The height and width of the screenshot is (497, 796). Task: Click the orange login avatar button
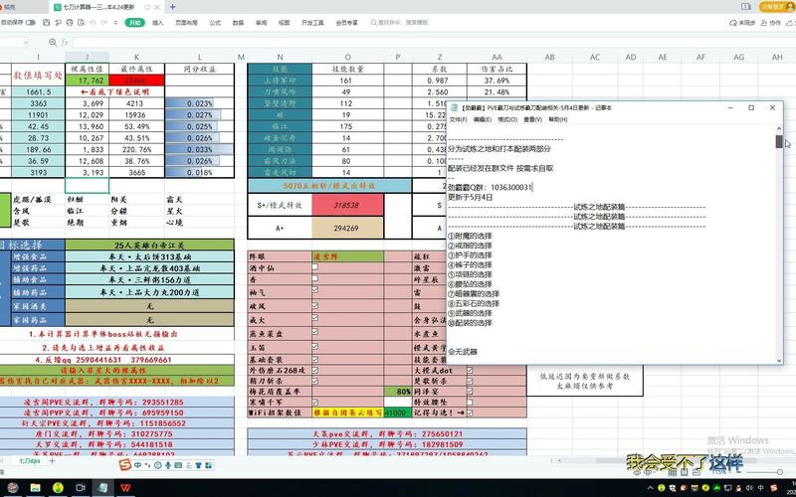[777, 7]
